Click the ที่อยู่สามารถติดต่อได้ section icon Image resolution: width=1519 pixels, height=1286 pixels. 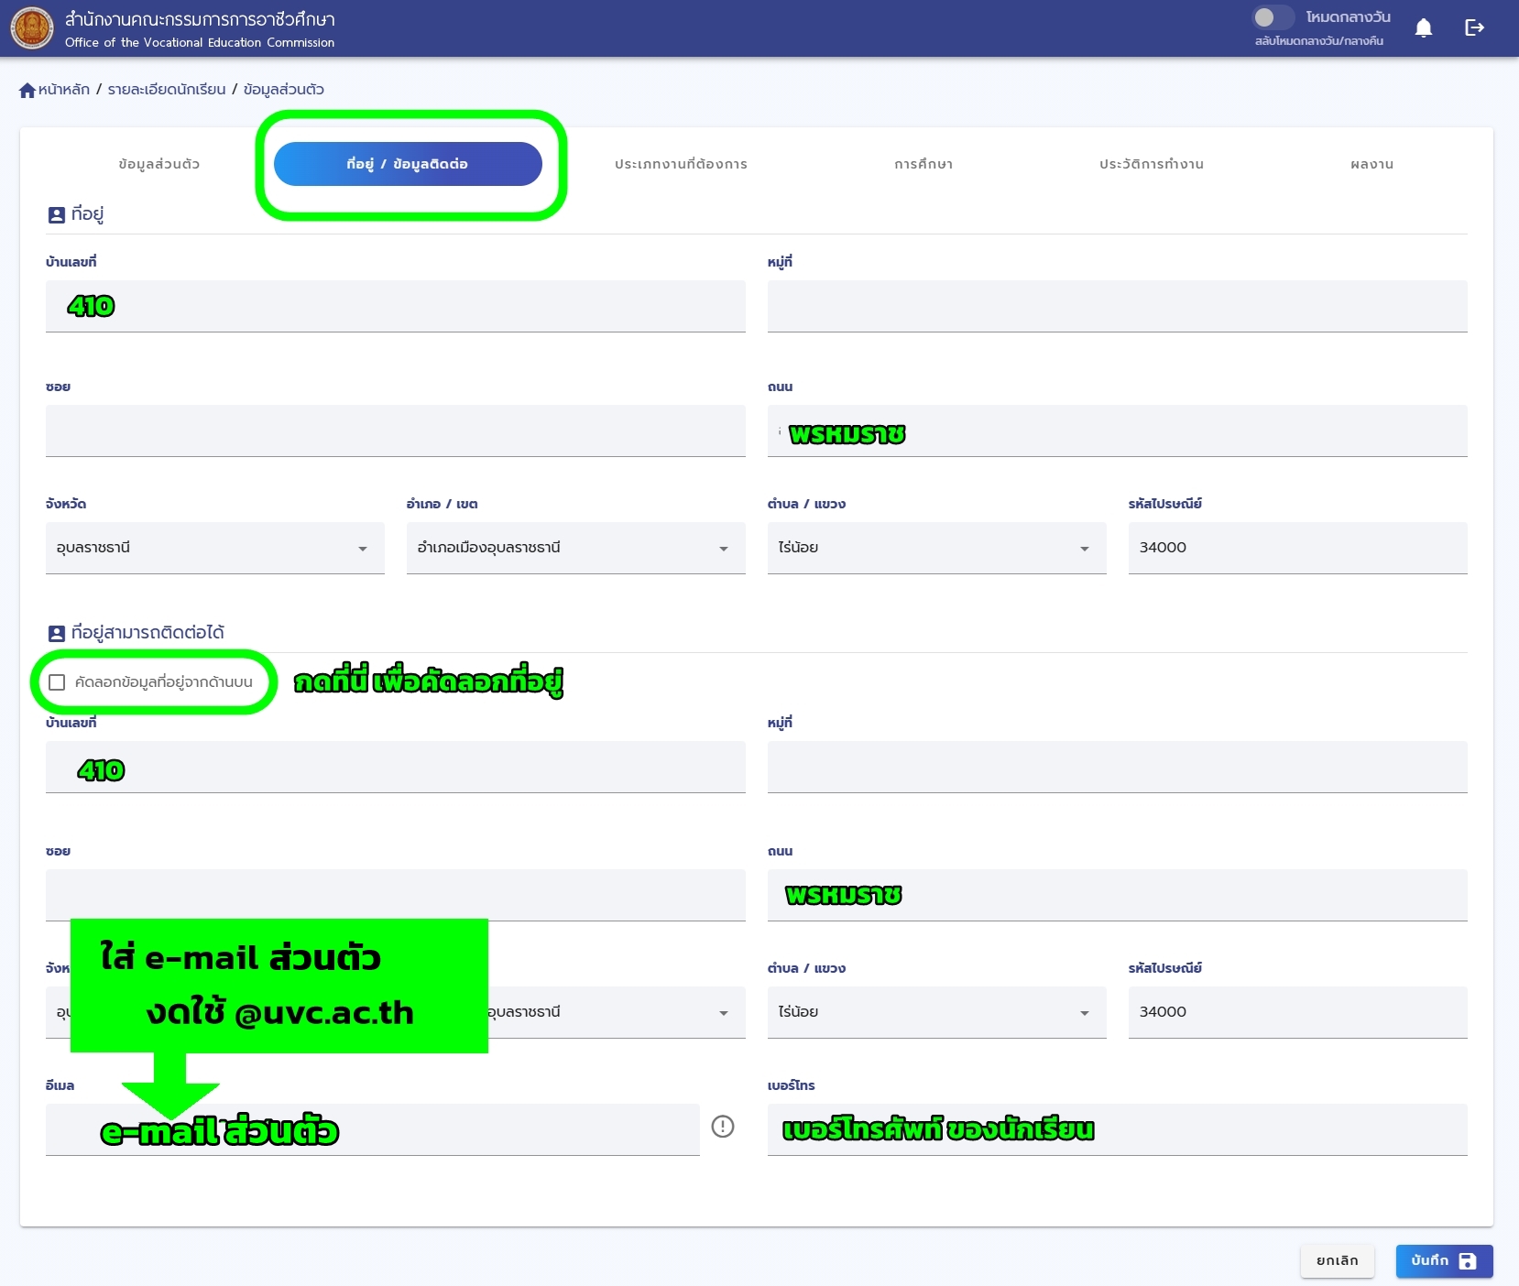[x=56, y=633]
